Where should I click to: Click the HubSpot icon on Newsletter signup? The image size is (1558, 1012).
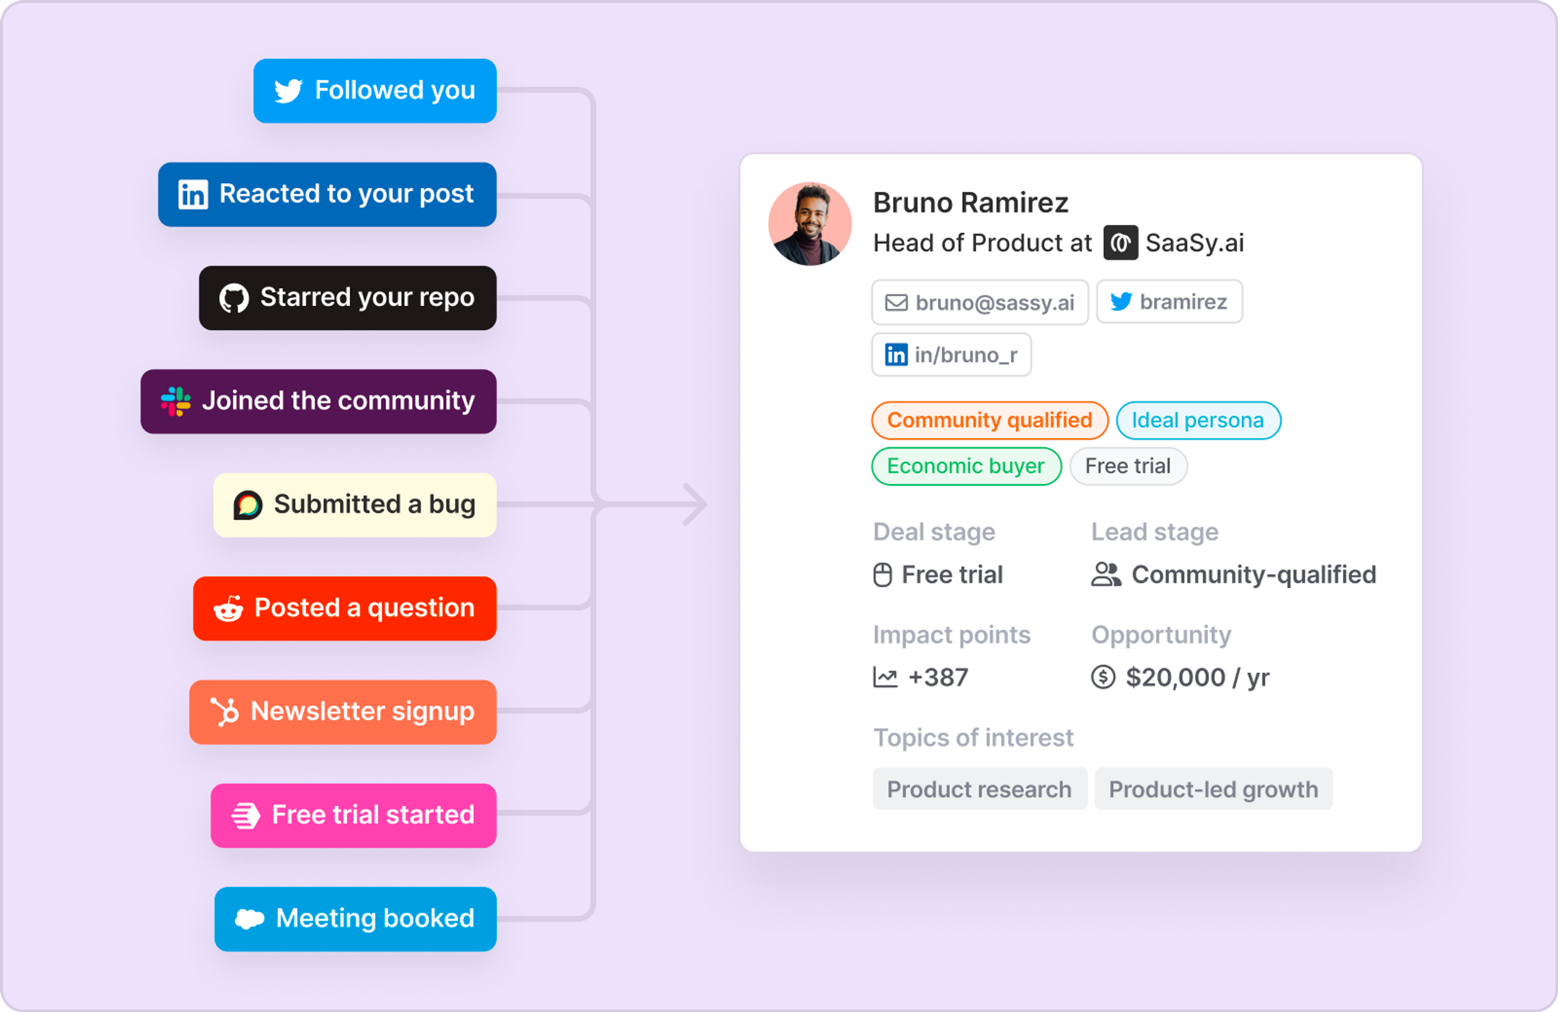[224, 712]
